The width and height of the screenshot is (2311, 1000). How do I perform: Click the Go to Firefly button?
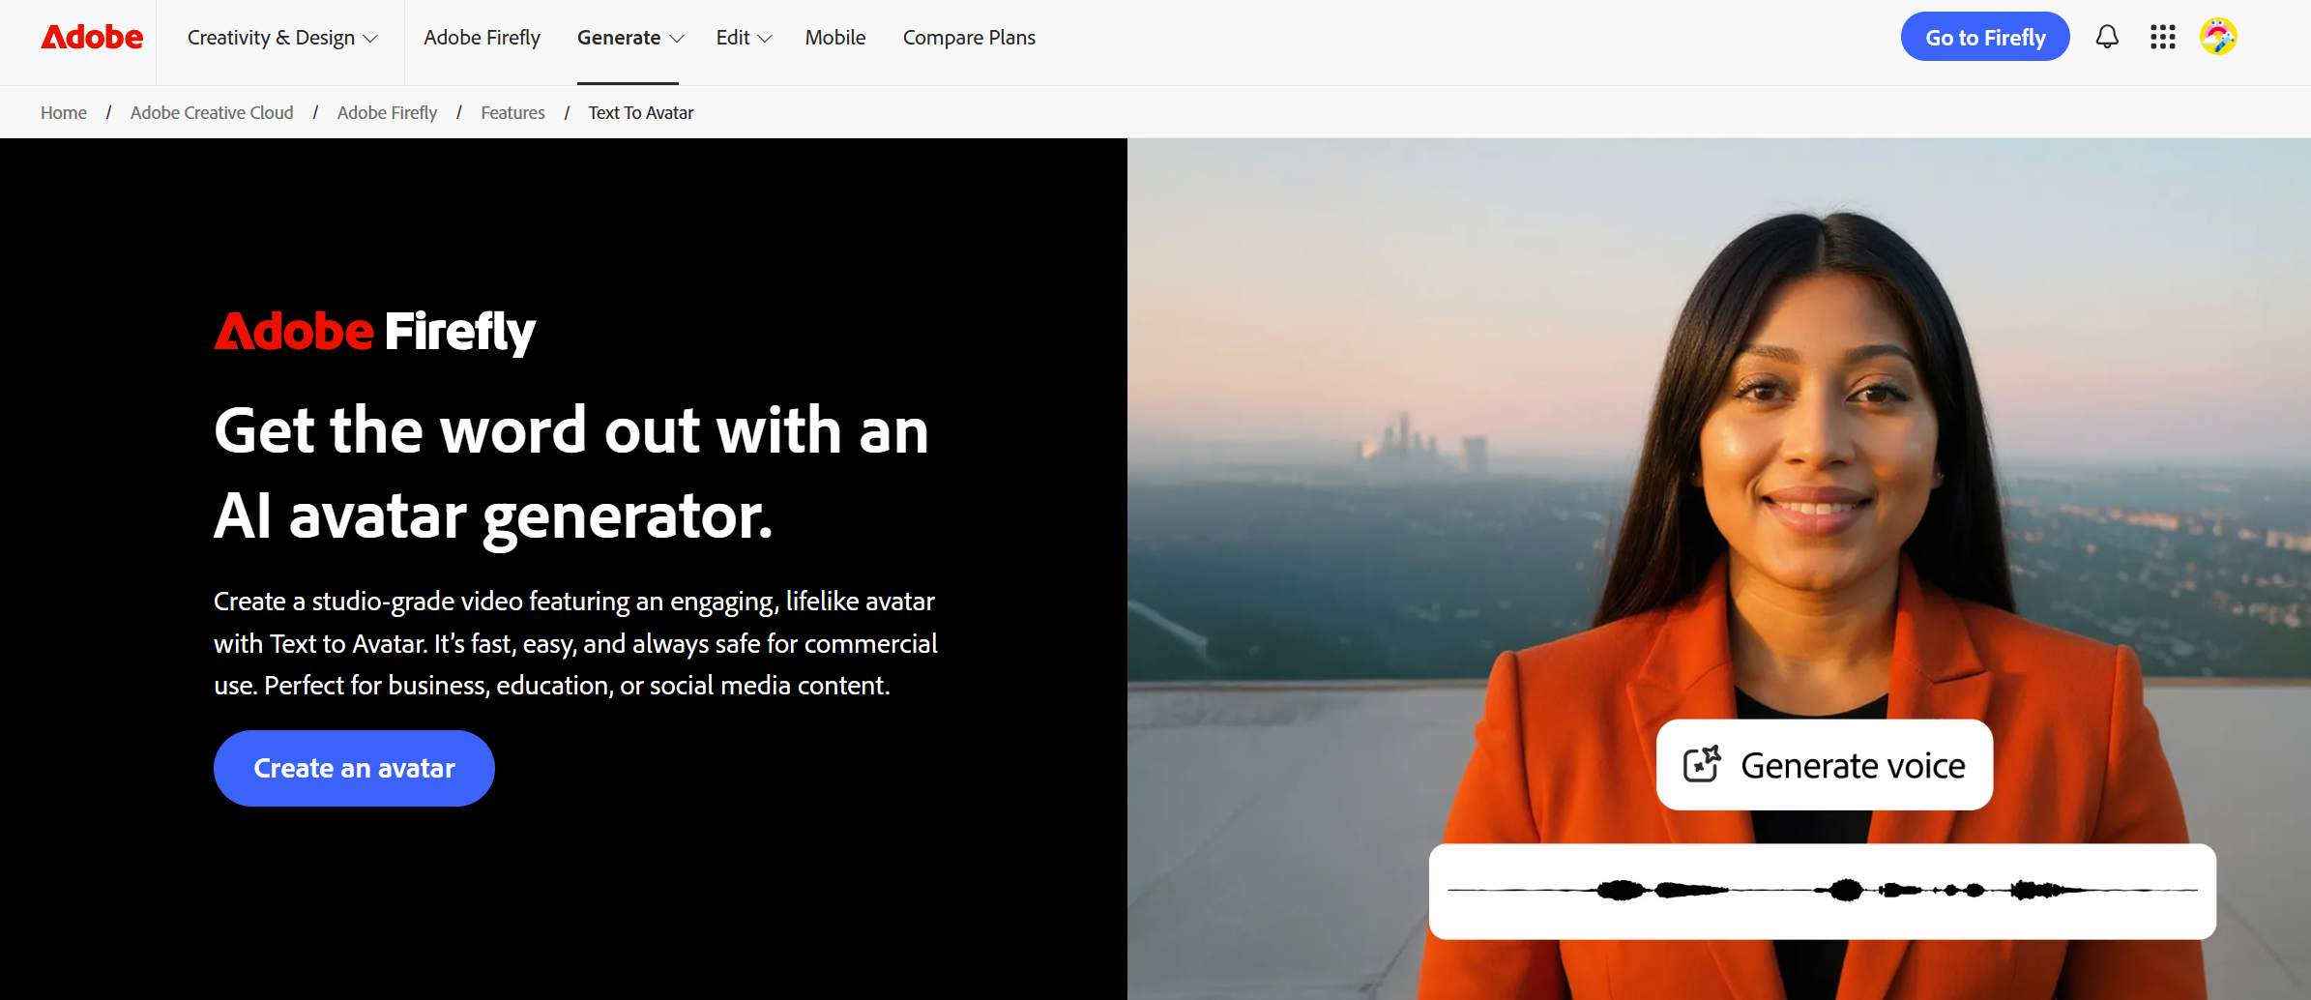pos(1984,37)
